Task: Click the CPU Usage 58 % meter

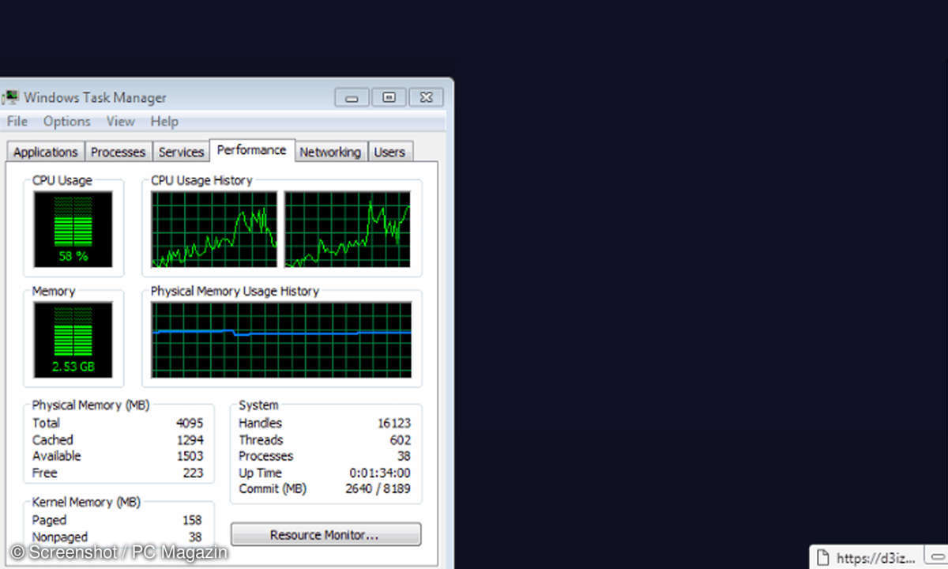Action: tap(73, 229)
